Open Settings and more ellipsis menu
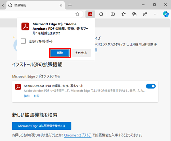 tap(156, 14)
